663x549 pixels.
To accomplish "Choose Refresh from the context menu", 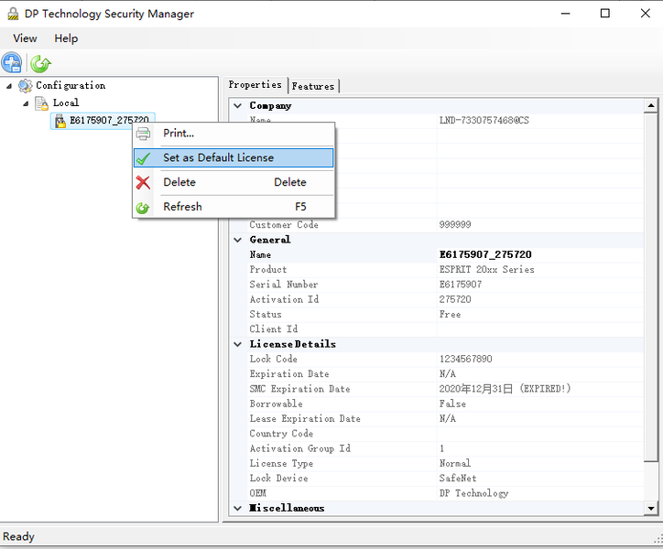I will (234, 207).
